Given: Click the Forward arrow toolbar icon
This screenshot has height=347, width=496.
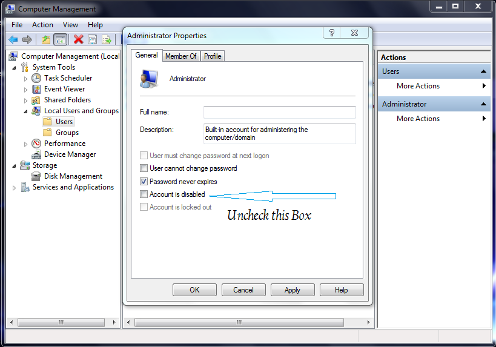Looking at the screenshot, I should pos(27,39).
